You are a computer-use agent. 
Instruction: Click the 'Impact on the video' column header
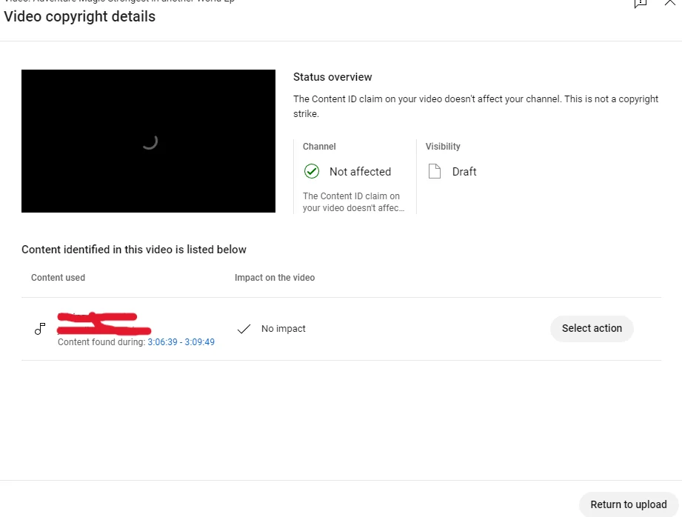[x=275, y=278]
